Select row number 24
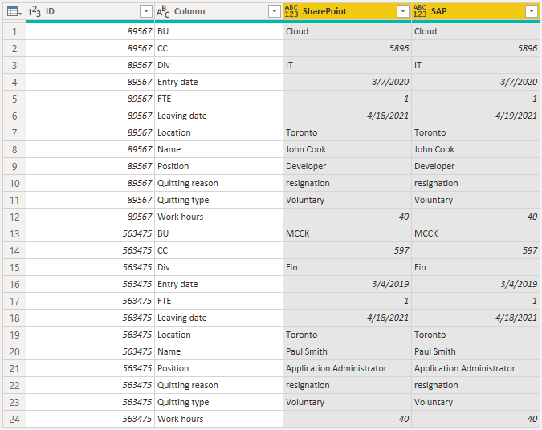This screenshot has width=542, height=430. point(14,419)
